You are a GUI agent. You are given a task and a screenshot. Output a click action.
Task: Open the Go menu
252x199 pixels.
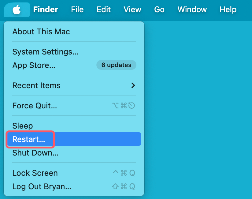tap(159, 9)
